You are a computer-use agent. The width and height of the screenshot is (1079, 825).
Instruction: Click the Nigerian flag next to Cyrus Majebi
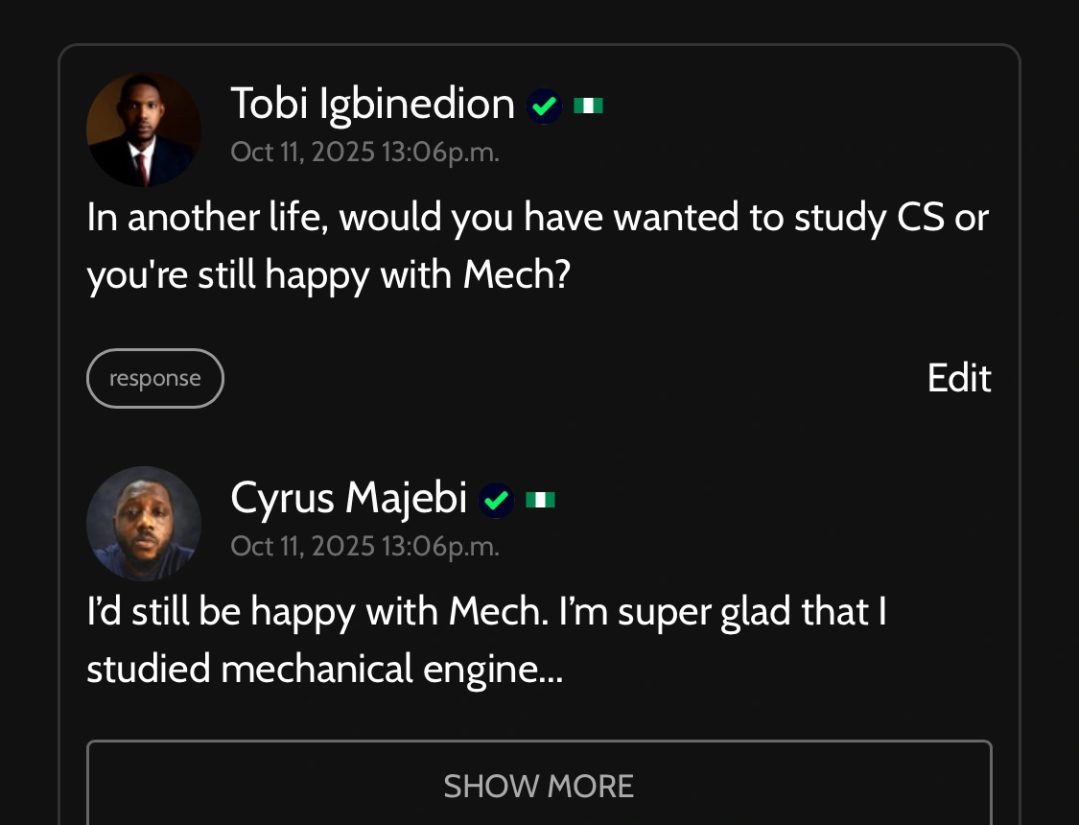(x=540, y=500)
